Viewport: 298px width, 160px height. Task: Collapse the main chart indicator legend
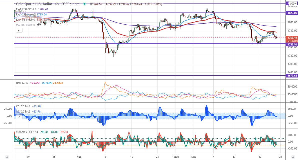pyautogui.click(x=19, y=30)
